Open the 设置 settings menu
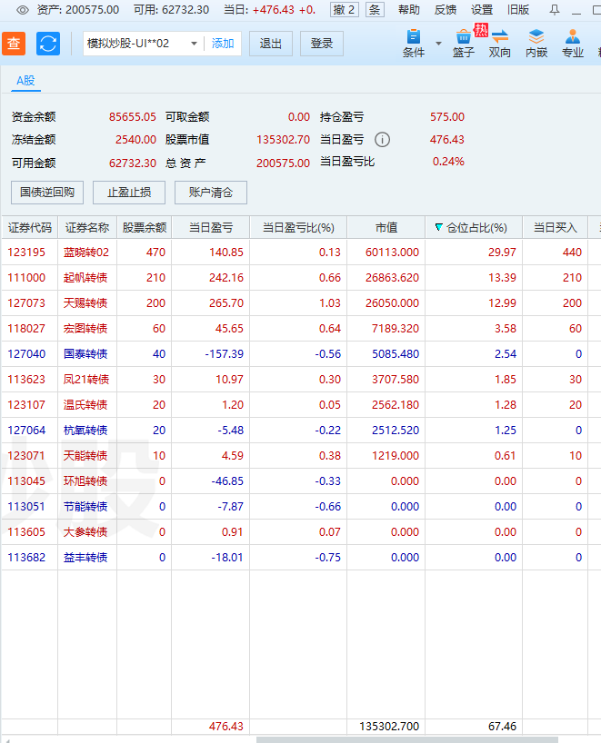Viewport: 601px width, 743px height. pyautogui.click(x=482, y=10)
